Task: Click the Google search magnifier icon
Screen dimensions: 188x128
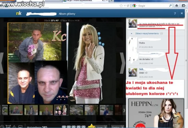Action: [x=170, y=5]
